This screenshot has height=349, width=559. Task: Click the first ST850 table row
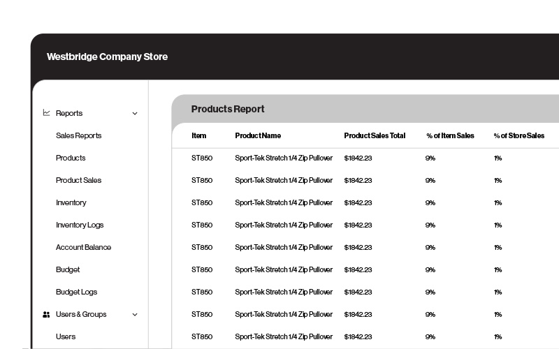[202, 158]
